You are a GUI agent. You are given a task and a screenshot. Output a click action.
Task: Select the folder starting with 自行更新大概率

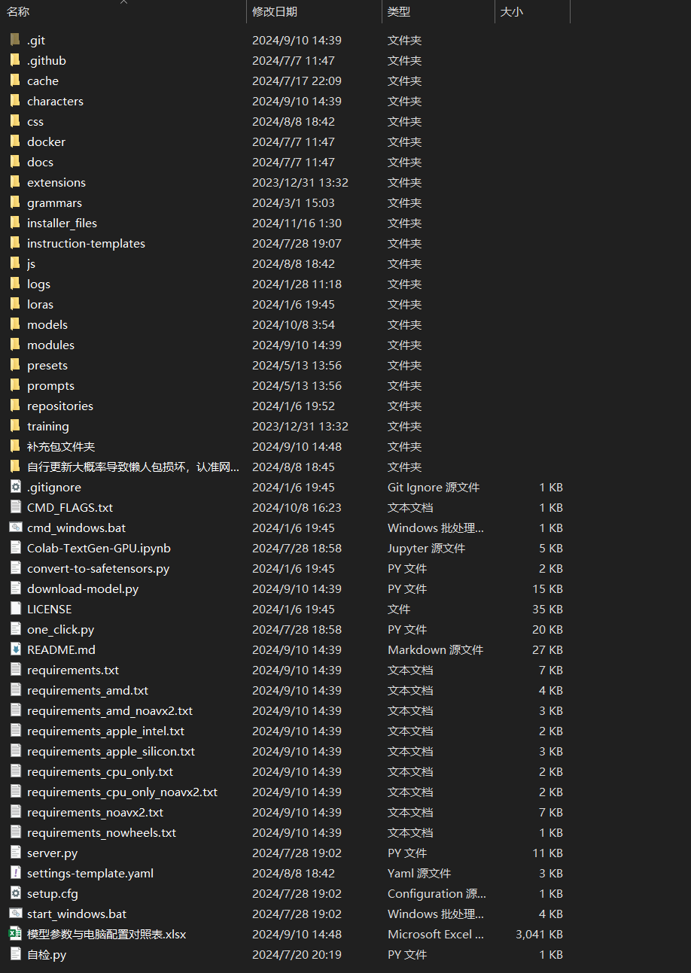pos(133,467)
